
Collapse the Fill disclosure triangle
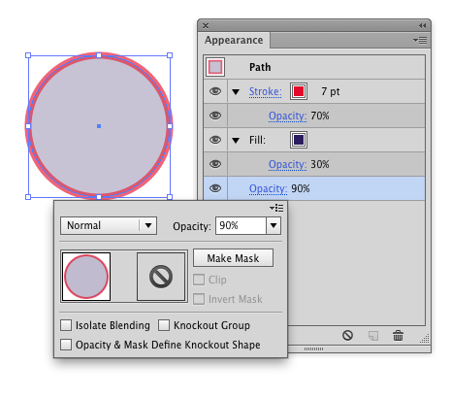(236, 141)
